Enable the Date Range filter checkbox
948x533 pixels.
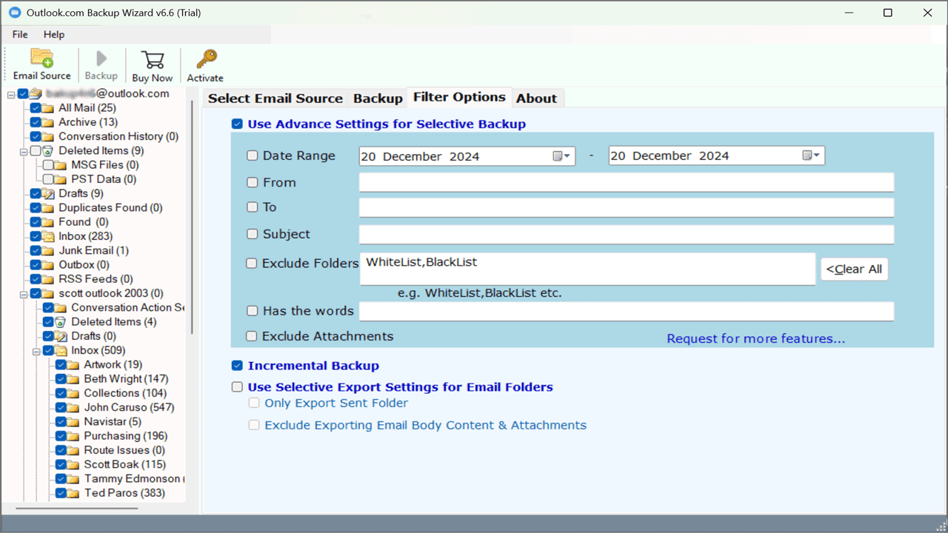253,155
